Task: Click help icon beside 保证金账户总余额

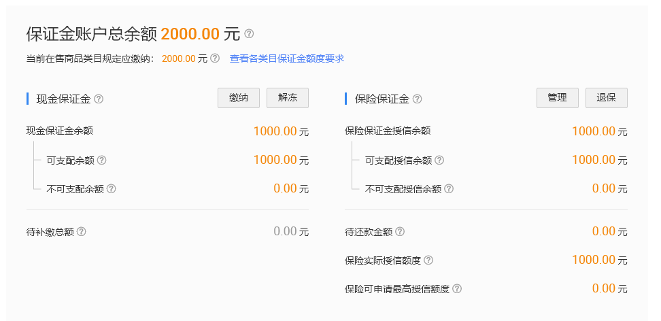Action: (249, 33)
